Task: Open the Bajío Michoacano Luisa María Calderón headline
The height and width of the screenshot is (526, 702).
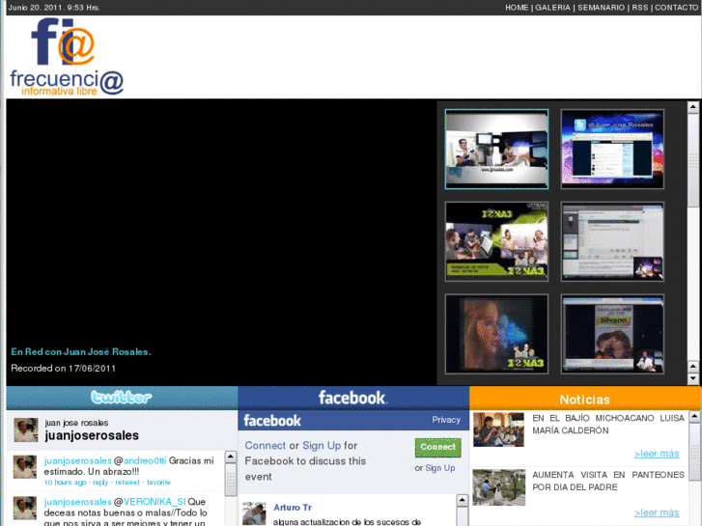Action: coord(608,425)
